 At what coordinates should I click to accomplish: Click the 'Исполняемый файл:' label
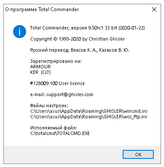(53, 128)
